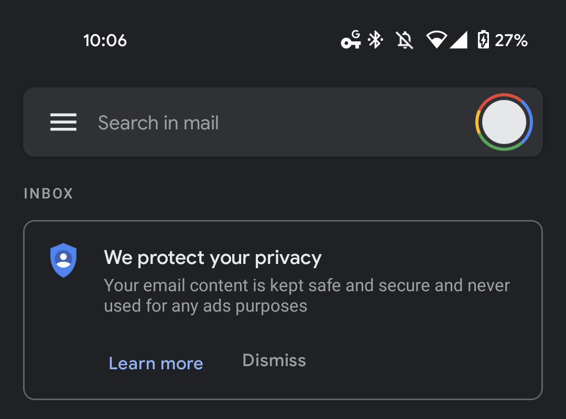
Task: Tap the INBOX section label
Action: 49,194
